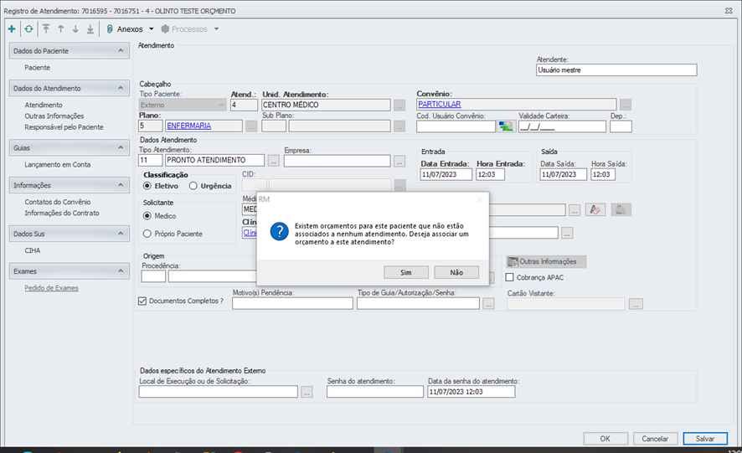The width and height of the screenshot is (742, 453).
Task: Open Outras Informações sidebar item
Action: 54,116
